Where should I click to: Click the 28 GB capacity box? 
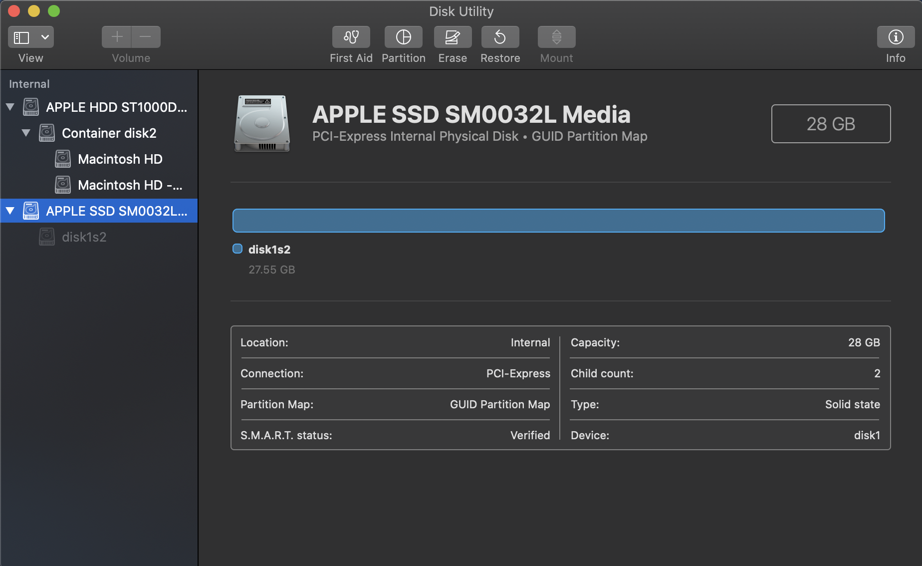pos(831,124)
